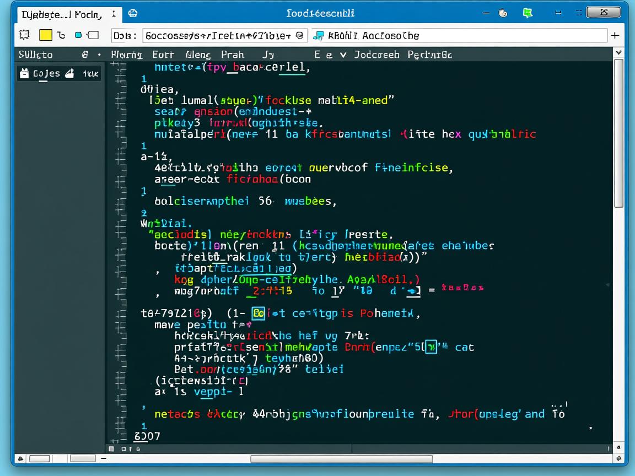Click the triangle icon after Gojes in the sidebar
Screen dimensions: 635x476
pyautogui.click(x=69, y=73)
